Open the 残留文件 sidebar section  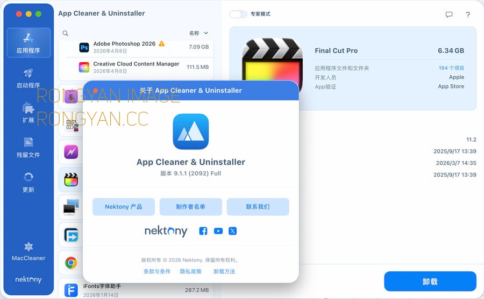click(x=29, y=148)
